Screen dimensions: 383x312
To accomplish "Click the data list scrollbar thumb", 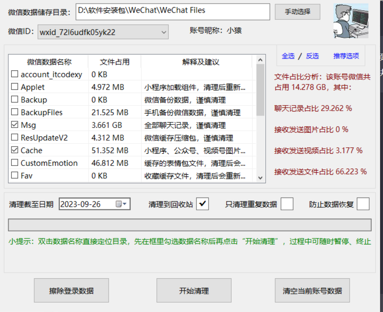I will click(260, 90).
